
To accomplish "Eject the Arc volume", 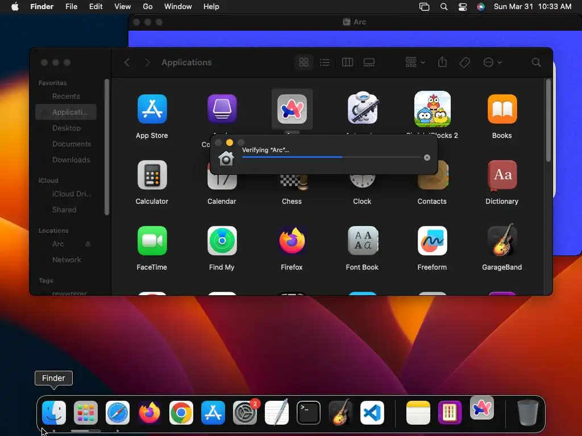I will tap(88, 244).
